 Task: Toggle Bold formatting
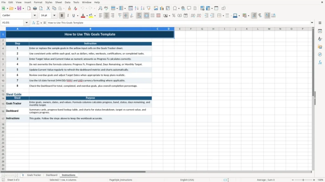coord(62,15)
